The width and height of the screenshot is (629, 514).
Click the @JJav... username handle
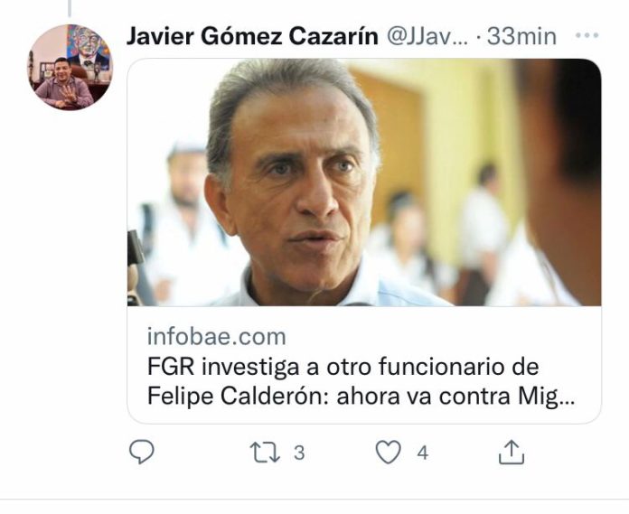coord(427,36)
